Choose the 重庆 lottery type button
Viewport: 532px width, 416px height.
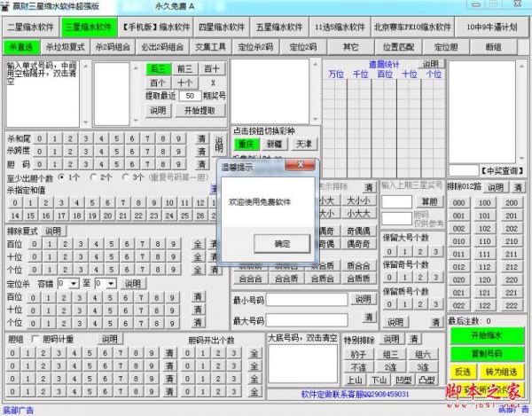point(246,144)
